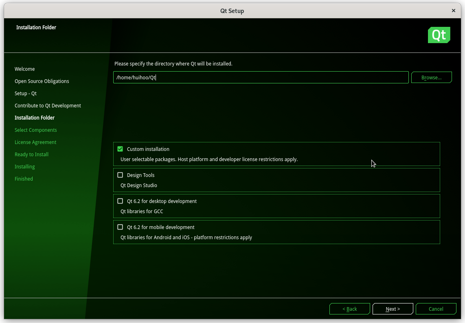Enable the Design Tools checkbox
The image size is (465, 323).
pos(120,175)
